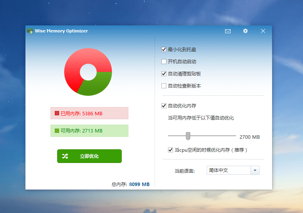Click the settings gear icon
This screenshot has width=303, height=213.
[x=245, y=31]
